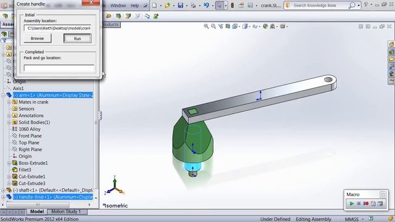Open the Help menu
Viewport: 395px width, 222px height.
[x=135, y=6]
